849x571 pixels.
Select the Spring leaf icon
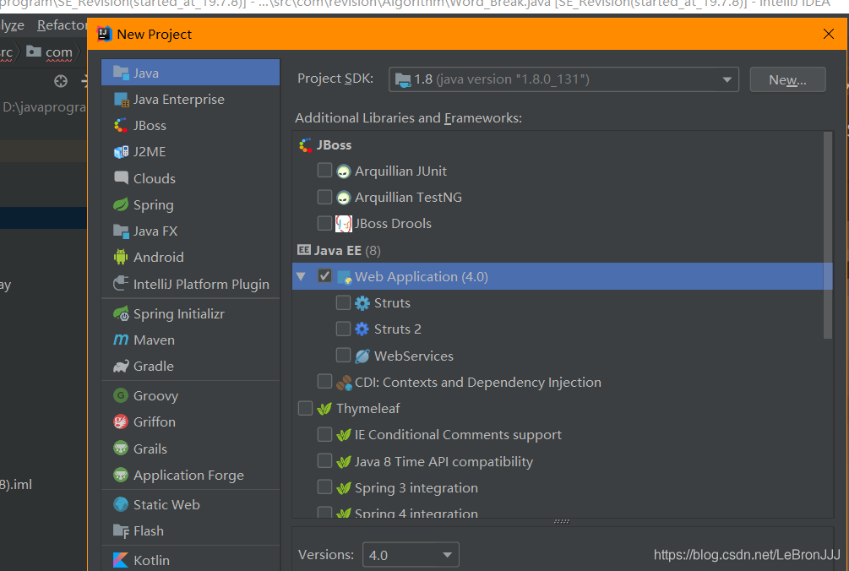[121, 204]
